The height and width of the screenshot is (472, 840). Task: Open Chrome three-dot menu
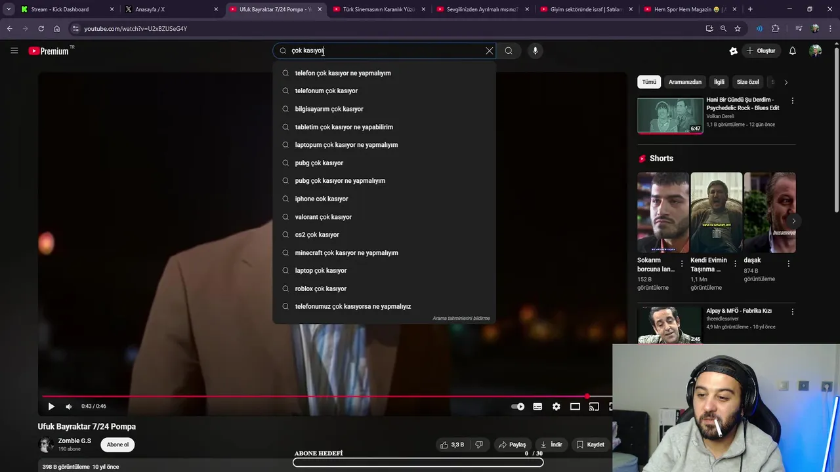pos(830,29)
